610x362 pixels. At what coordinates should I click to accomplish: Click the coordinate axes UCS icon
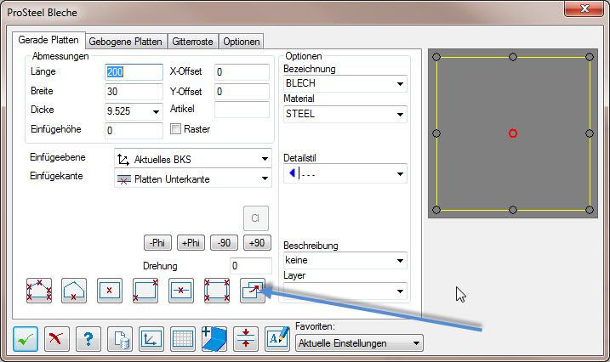151,339
